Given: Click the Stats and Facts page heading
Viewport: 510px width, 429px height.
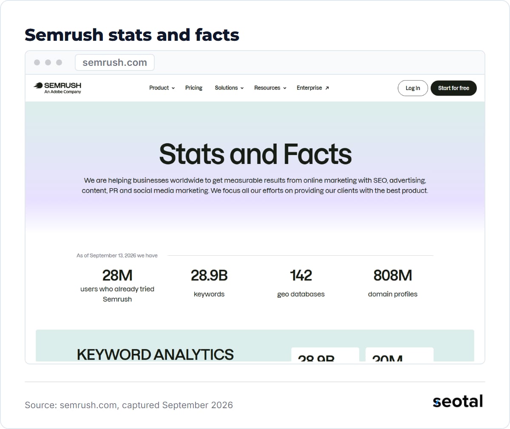Looking at the screenshot, I should click(255, 154).
